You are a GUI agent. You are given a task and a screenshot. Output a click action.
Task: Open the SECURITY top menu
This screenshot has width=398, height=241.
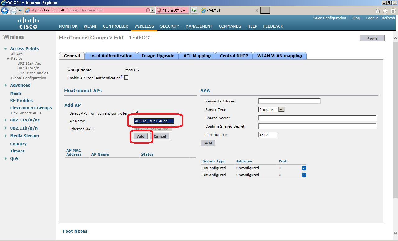tap(170, 26)
